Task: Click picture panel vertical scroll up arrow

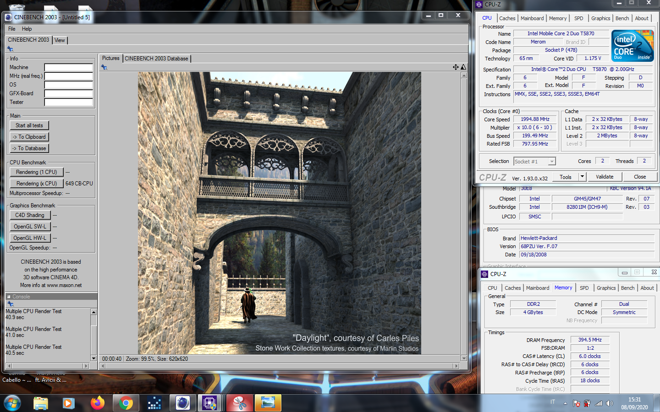Action: coord(464,75)
